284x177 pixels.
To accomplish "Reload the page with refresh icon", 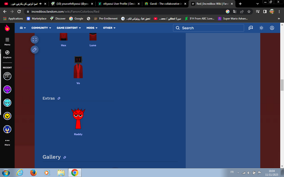I will tap(19, 12).
